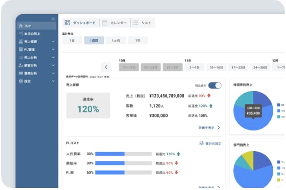
Task: Open the 集計元設定 link
Action: point(210,144)
